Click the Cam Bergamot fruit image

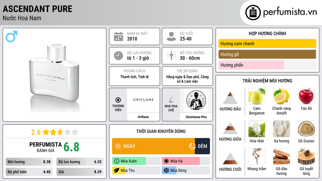pos(257,96)
